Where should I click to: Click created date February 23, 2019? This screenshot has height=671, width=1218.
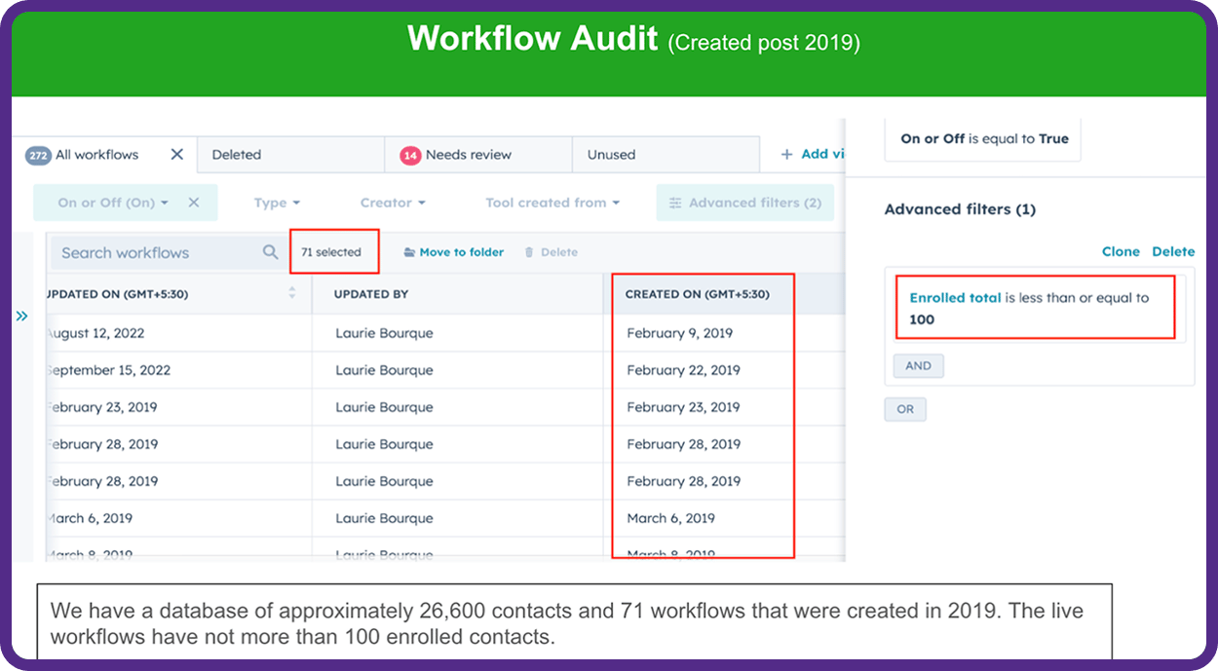(x=683, y=407)
